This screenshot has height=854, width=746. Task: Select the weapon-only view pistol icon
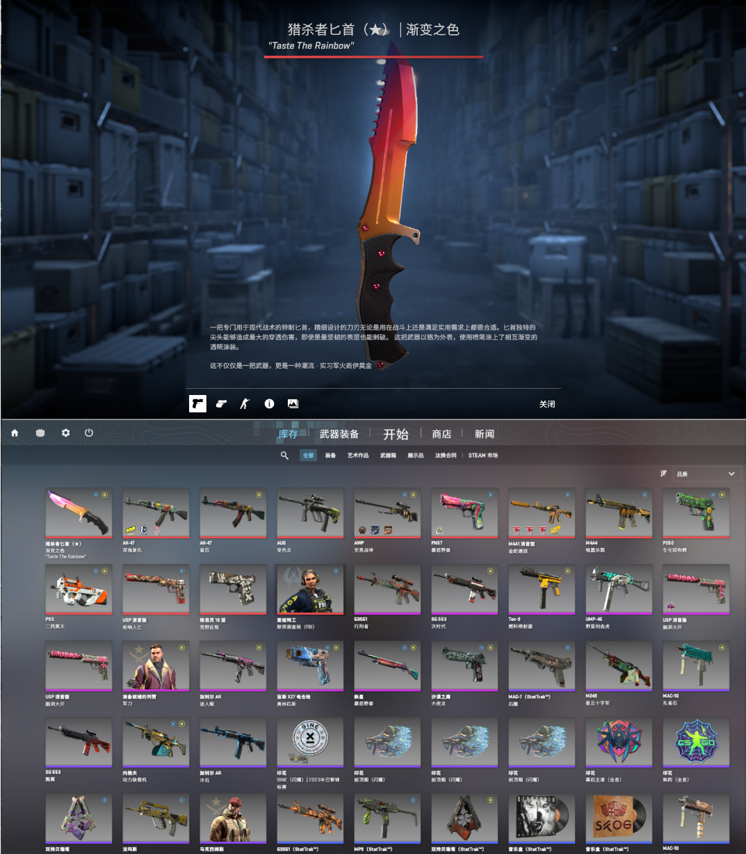pos(197,403)
